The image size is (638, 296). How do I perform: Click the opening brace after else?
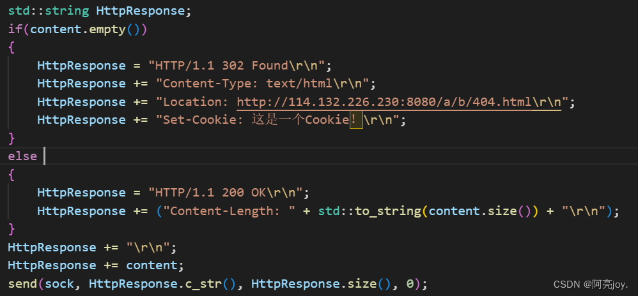click(x=11, y=174)
